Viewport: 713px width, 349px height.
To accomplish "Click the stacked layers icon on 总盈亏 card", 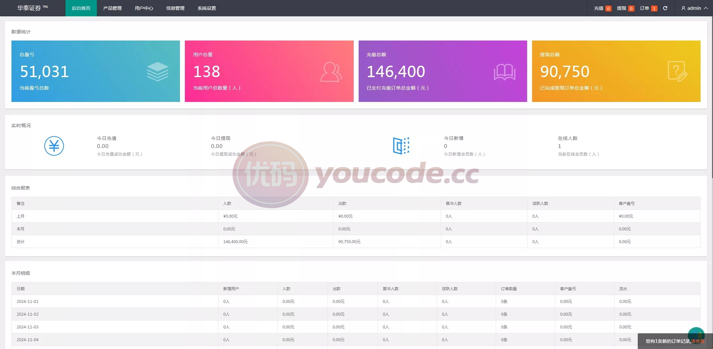I will coord(158,72).
